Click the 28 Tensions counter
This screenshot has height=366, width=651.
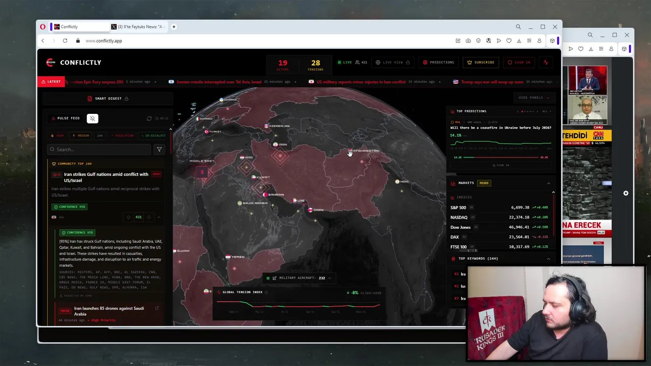coord(315,65)
